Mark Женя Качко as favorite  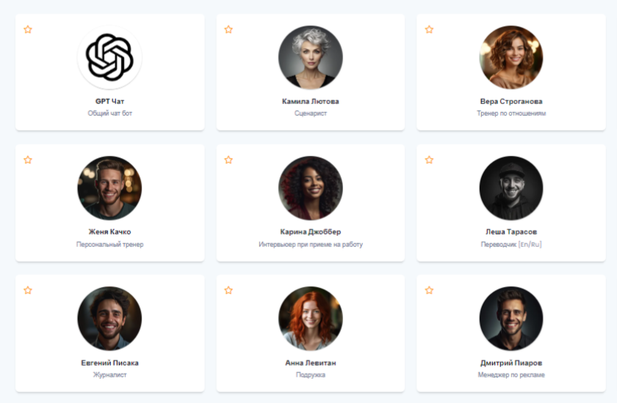(x=28, y=160)
